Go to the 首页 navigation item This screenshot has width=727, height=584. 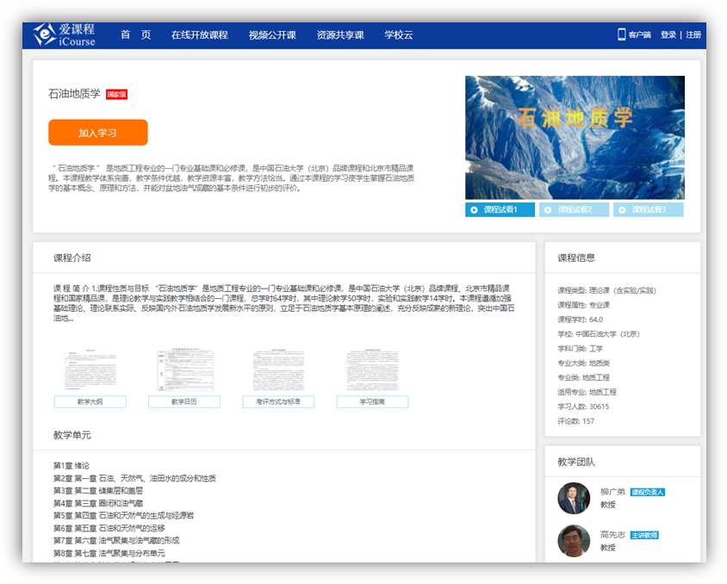tap(135, 35)
